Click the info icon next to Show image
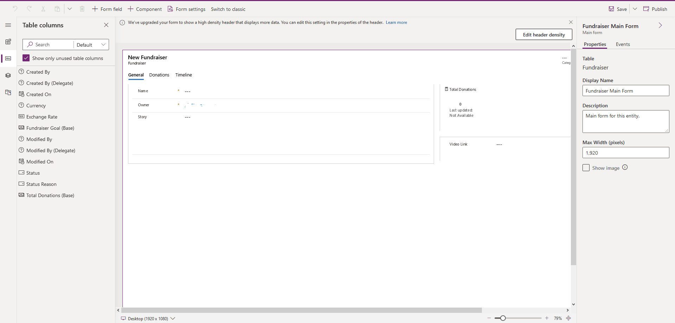The width and height of the screenshot is (675, 323). point(625,167)
